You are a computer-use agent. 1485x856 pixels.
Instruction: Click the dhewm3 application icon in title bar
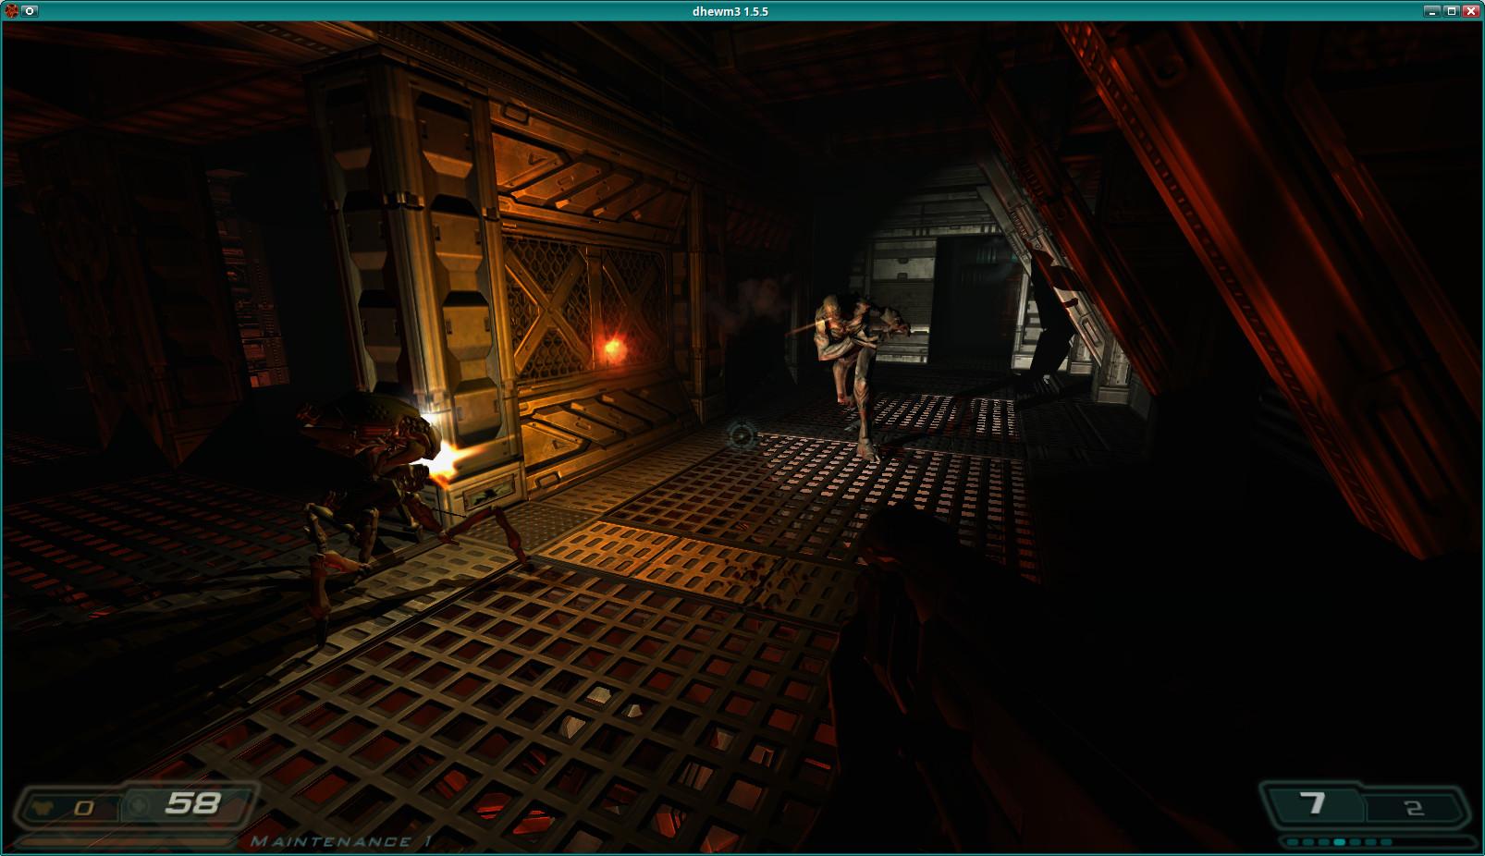tap(11, 11)
